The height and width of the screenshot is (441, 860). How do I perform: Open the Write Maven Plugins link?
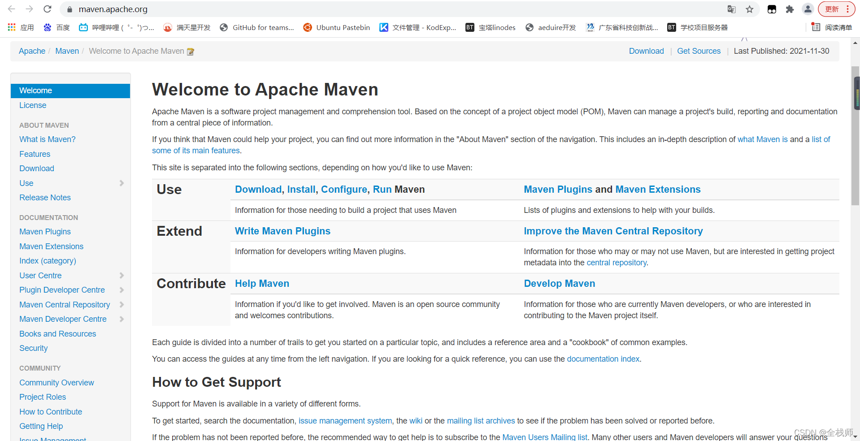tap(282, 231)
